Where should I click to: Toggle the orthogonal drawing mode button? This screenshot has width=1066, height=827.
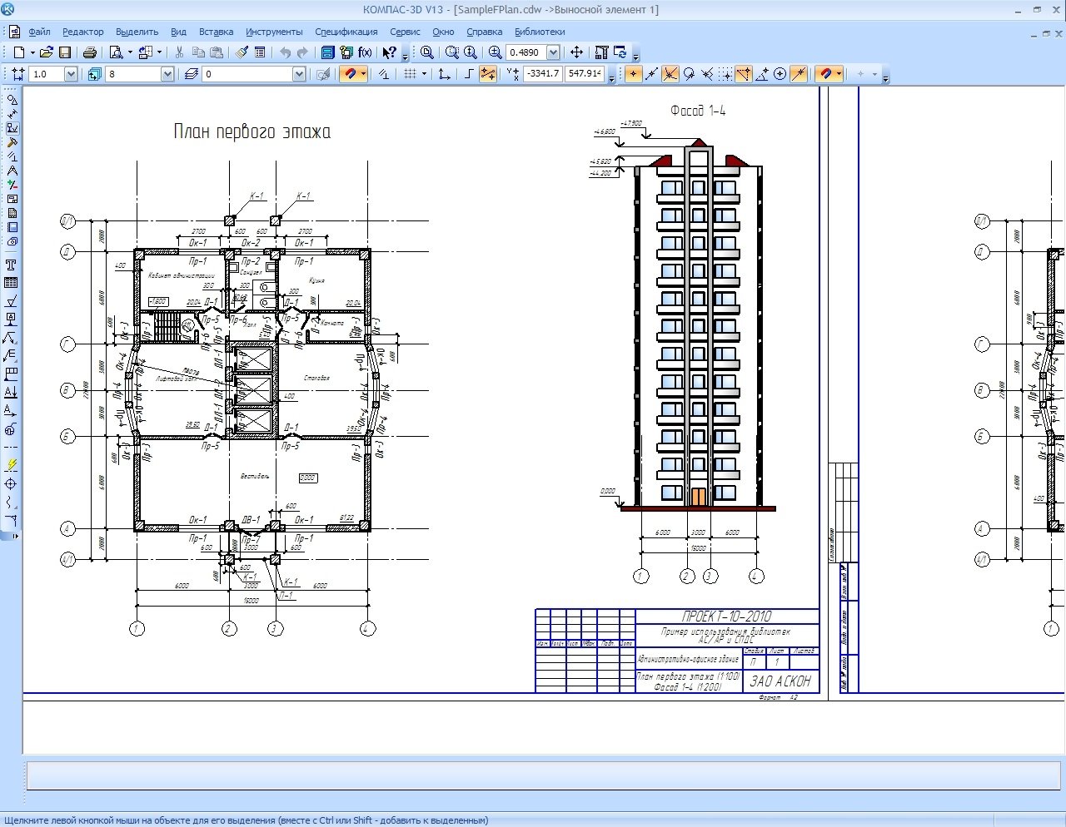[469, 74]
